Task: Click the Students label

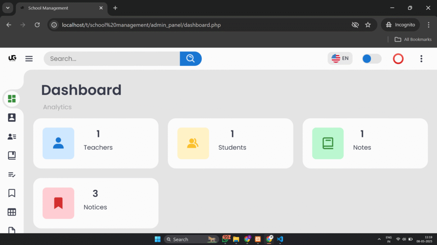Action: pyautogui.click(x=232, y=148)
